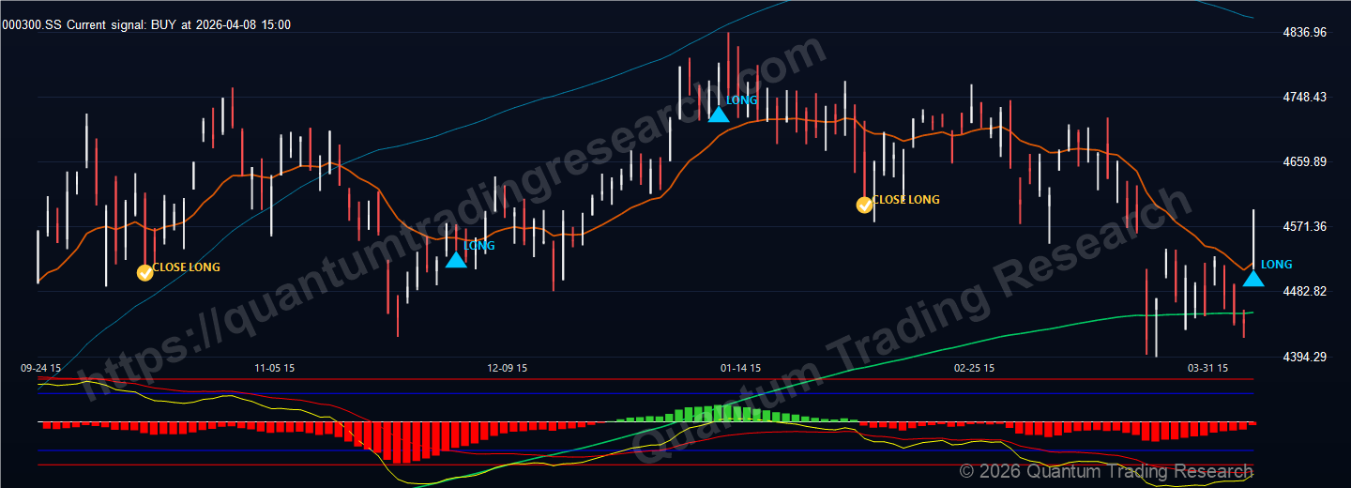This screenshot has height=488, width=1351.
Task: Click the leftmost CLOSE LONG checkmark circle
Action: (x=144, y=272)
